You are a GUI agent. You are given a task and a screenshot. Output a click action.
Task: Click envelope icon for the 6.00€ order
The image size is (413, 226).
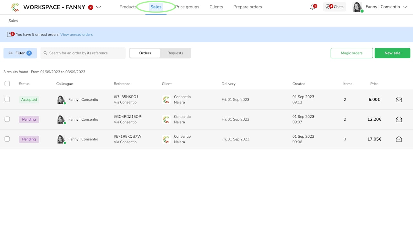399,100
